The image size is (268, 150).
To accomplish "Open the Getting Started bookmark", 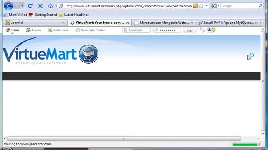I will 43,15.
